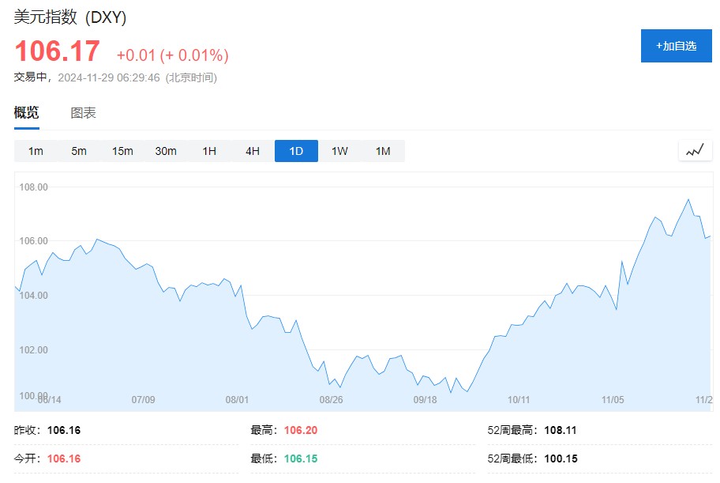Open the 图表 chart tab
Screen dimensions: 720x483
pos(83,113)
